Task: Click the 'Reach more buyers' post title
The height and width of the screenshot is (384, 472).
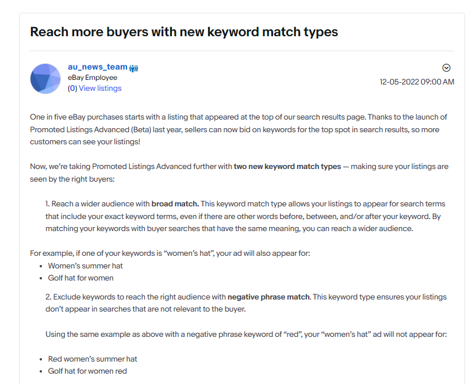Action: pyautogui.click(x=184, y=32)
